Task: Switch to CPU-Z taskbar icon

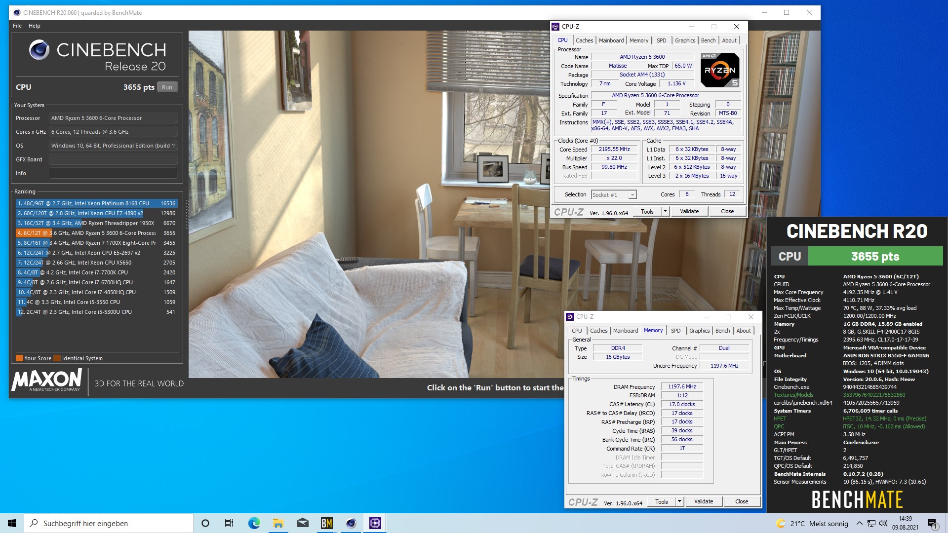Action: pos(375,523)
